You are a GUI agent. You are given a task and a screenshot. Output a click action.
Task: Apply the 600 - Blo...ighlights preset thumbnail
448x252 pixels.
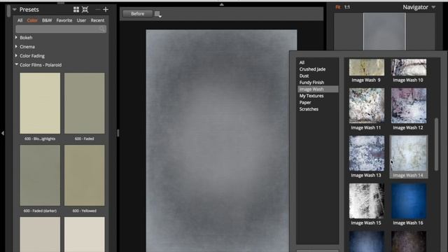(40, 103)
